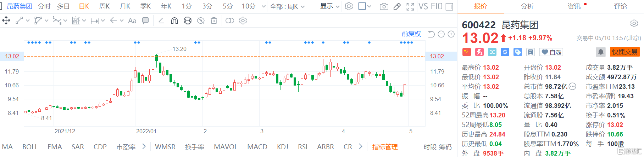Add a comment bubble note
The height and width of the screenshot is (157, 644).
(x=145, y=21)
